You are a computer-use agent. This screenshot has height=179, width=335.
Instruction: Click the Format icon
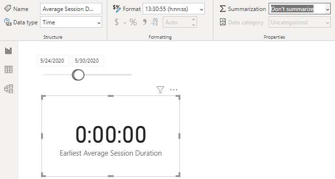[x=116, y=9]
